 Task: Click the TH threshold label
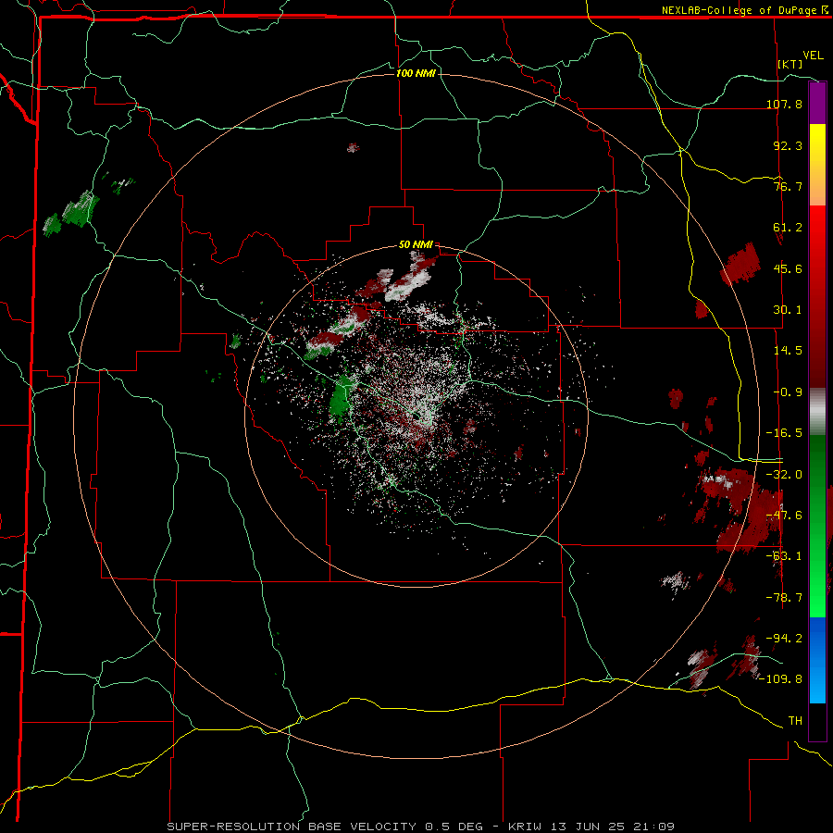pos(795,720)
